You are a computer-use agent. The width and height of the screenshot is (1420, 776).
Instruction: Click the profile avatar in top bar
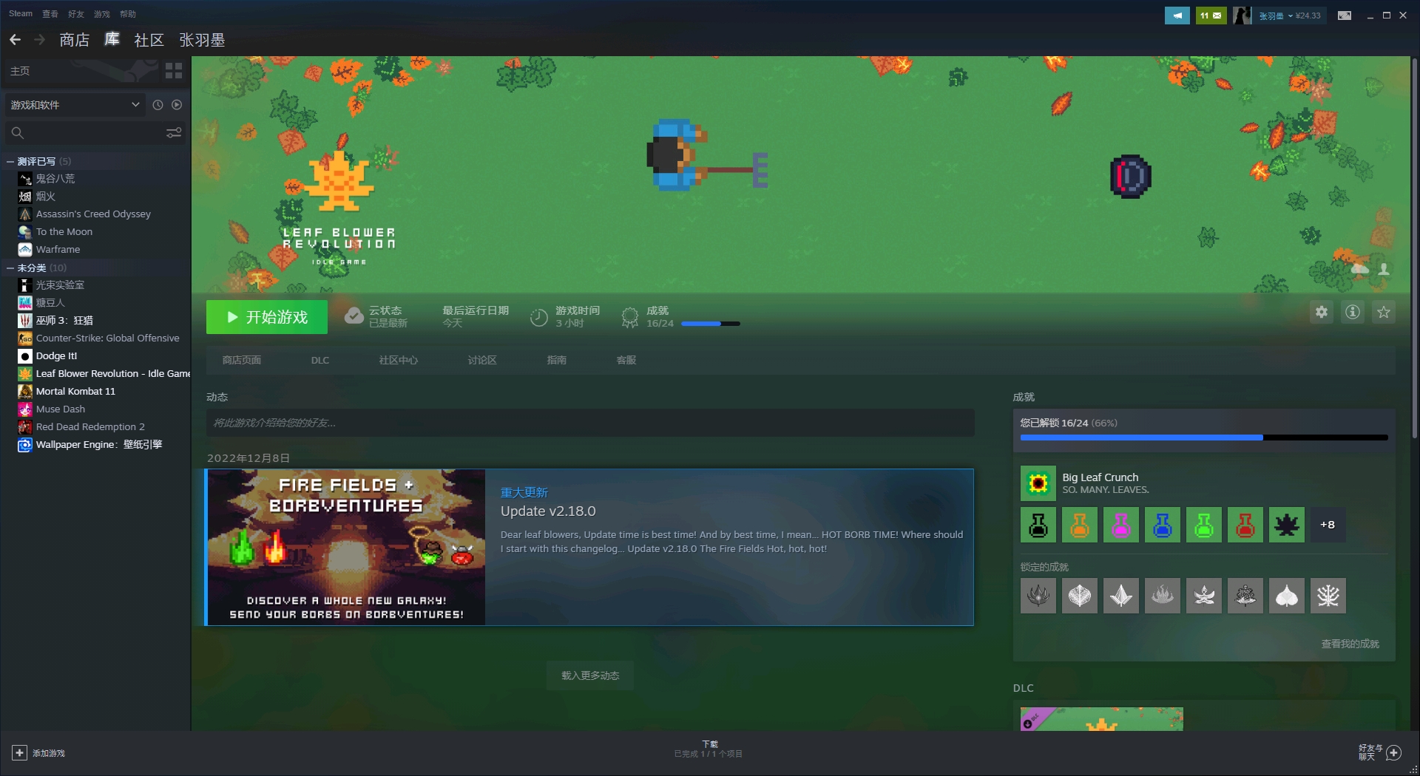[x=1242, y=16]
